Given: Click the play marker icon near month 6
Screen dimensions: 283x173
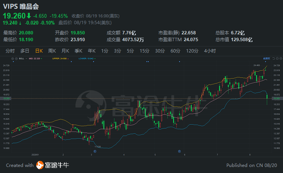Looking at the screenshot, I should (179, 151).
